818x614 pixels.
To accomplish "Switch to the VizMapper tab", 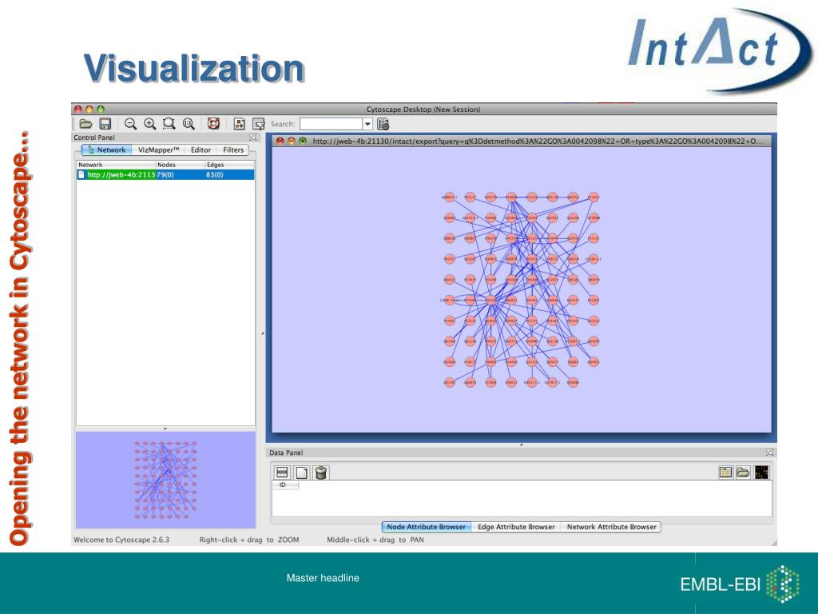I will [x=158, y=150].
